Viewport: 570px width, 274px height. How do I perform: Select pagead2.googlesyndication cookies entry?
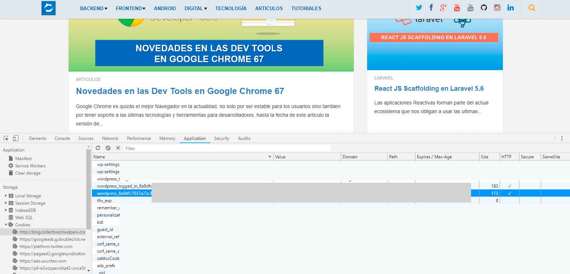coord(43,254)
